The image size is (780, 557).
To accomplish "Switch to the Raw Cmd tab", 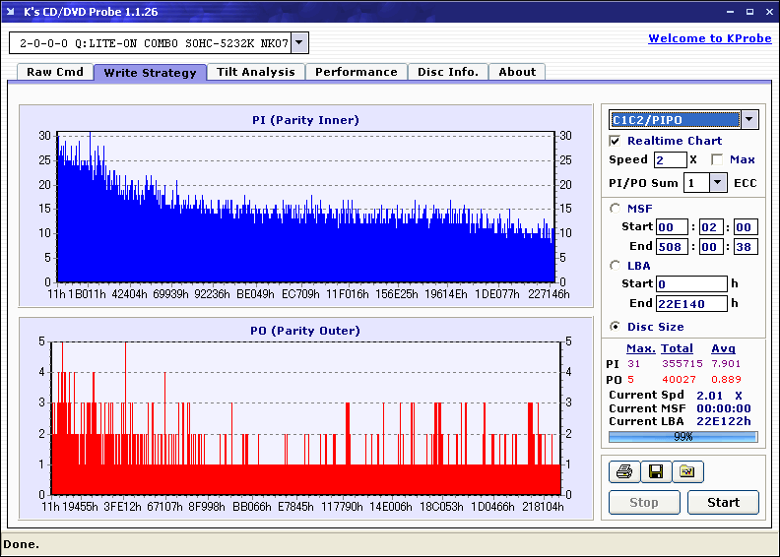I will coord(55,72).
